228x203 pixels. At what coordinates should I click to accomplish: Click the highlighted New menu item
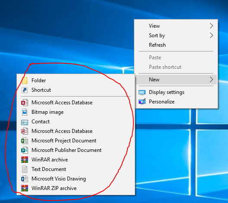[176, 80]
